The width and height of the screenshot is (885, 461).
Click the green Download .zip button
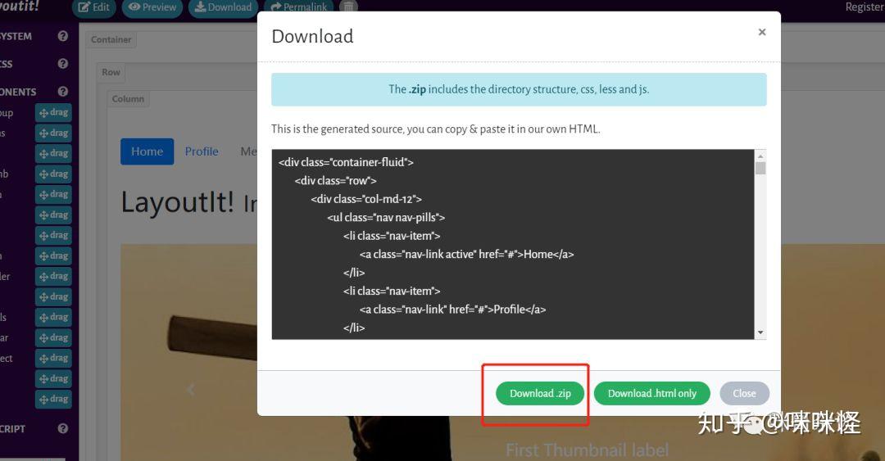pyautogui.click(x=540, y=393)
